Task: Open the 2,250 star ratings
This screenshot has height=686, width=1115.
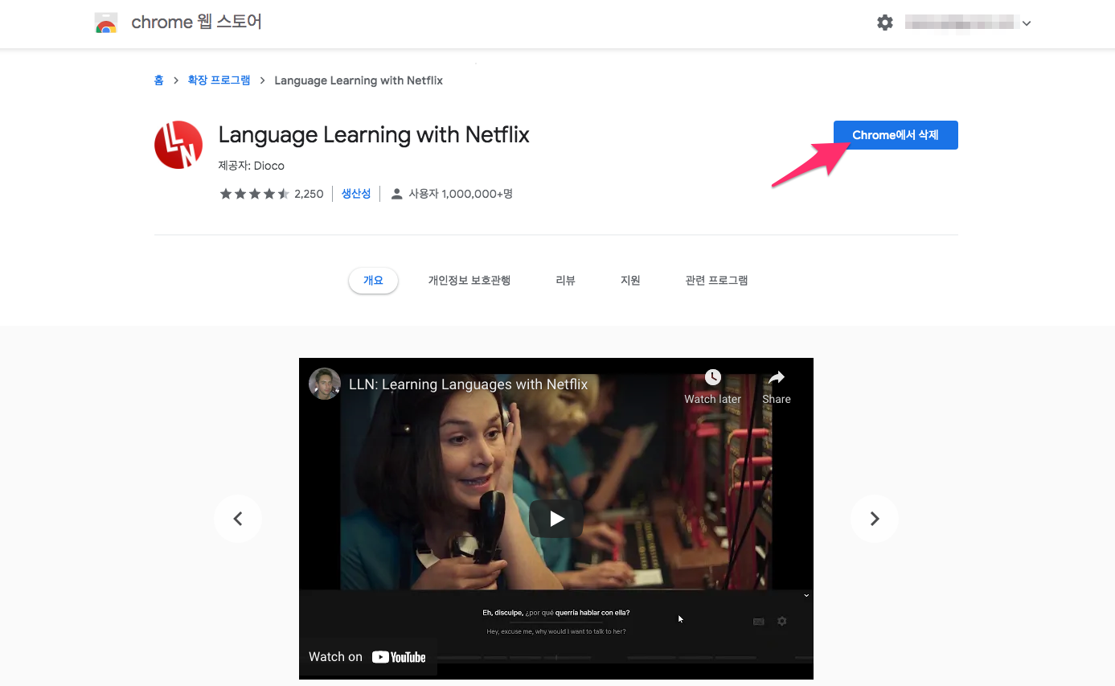Action: click(272, 194)
